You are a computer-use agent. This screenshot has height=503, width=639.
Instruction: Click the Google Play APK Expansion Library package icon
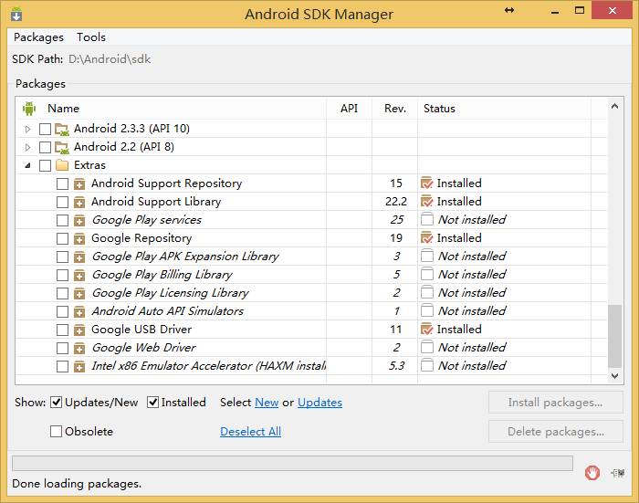(x=79, y=257)
